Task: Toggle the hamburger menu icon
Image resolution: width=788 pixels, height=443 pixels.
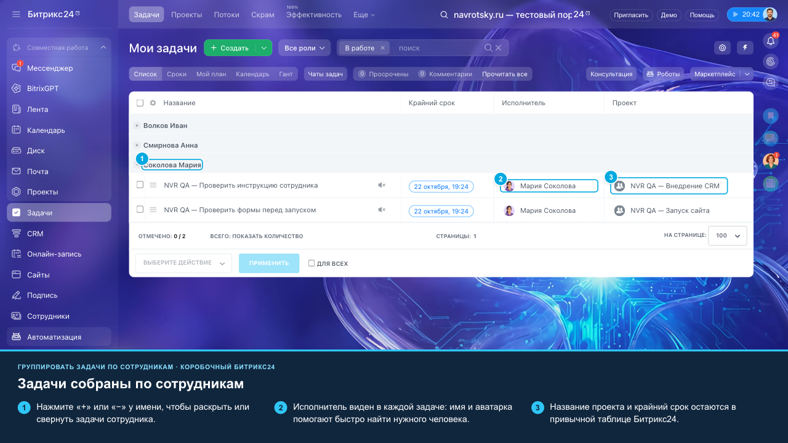Action: coord(16,14)
